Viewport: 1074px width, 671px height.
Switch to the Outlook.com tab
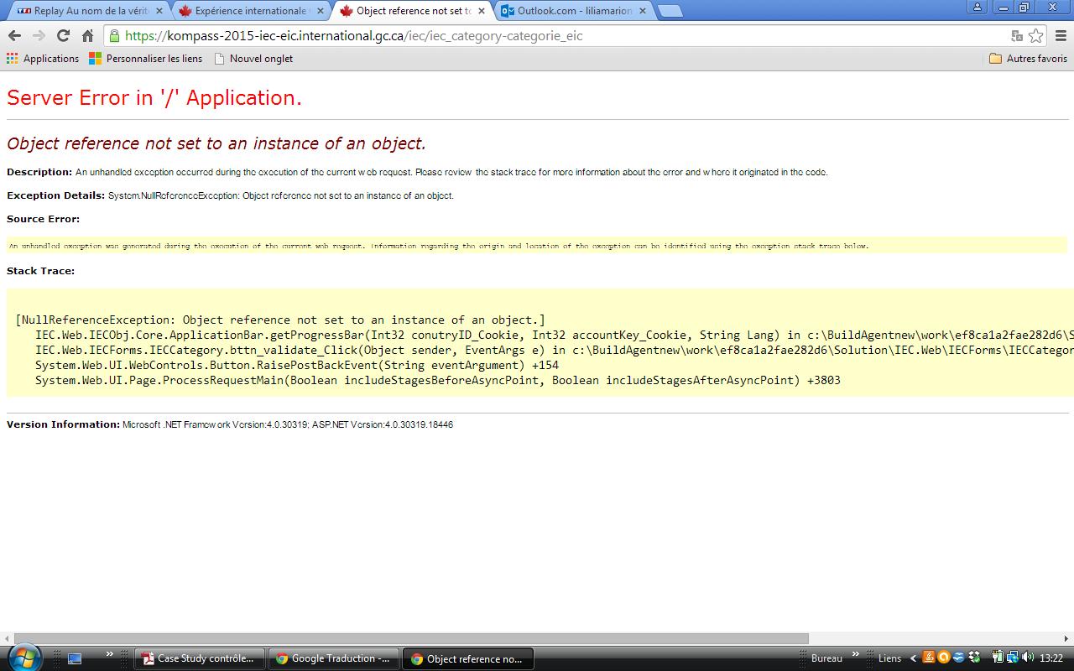click(574, 11)
